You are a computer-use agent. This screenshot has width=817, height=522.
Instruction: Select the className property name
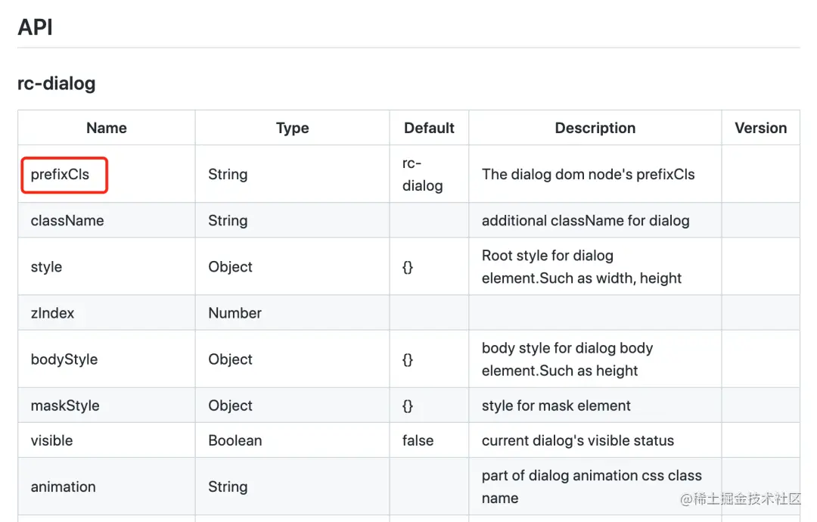coord(67,220)
